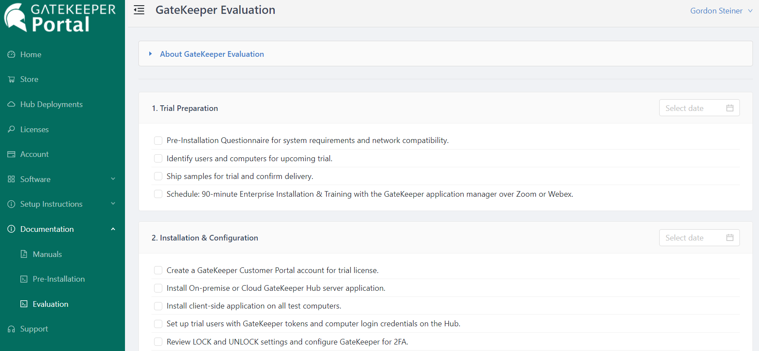Open the Account page from sidebar
The image size is (759, 351).
34,154
